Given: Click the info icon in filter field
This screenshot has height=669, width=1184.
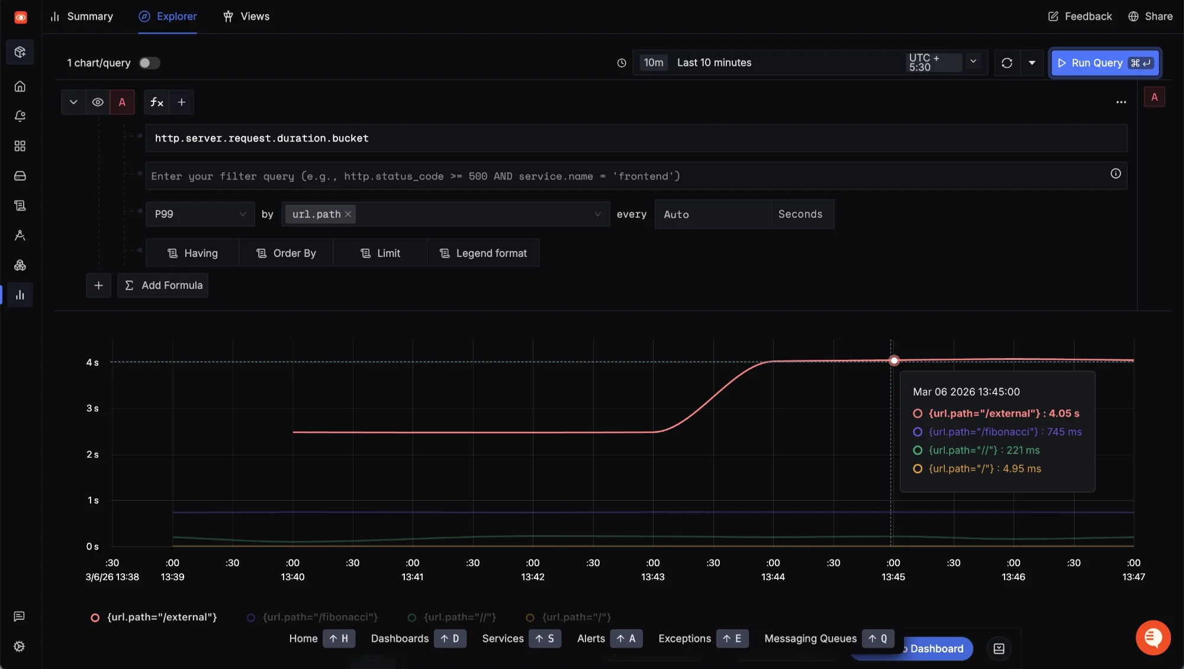Looking at the screenshot, I should tap(1115, 173).
